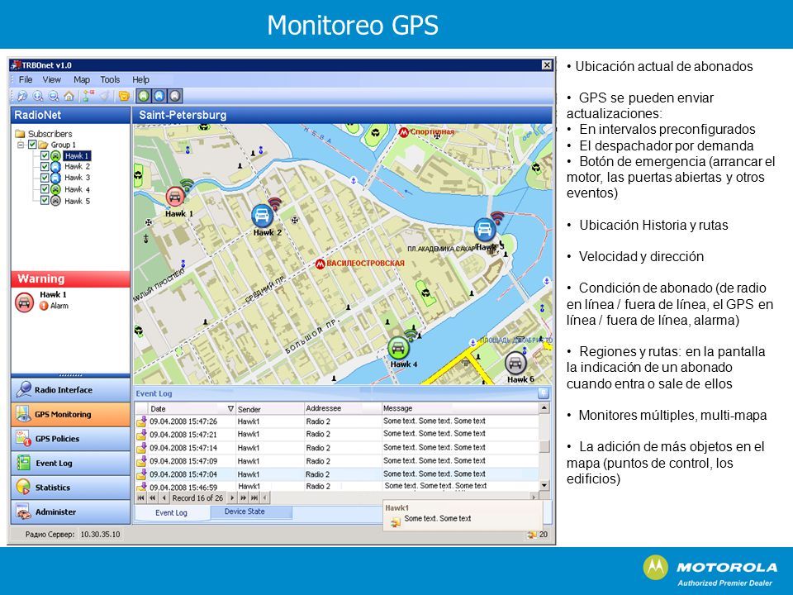The width and height of the screenshot is (793, 595).
Task: Select Hawk 1 in the subscribers tree
Action: coord(77,156)
